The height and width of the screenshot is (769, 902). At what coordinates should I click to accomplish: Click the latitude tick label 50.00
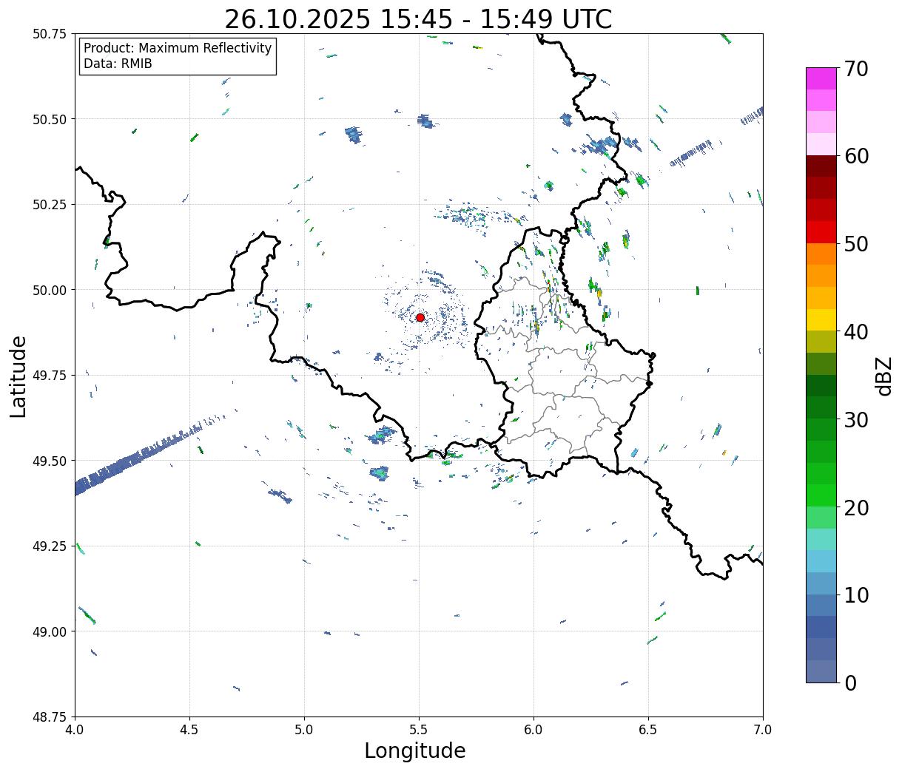[50, 290]
